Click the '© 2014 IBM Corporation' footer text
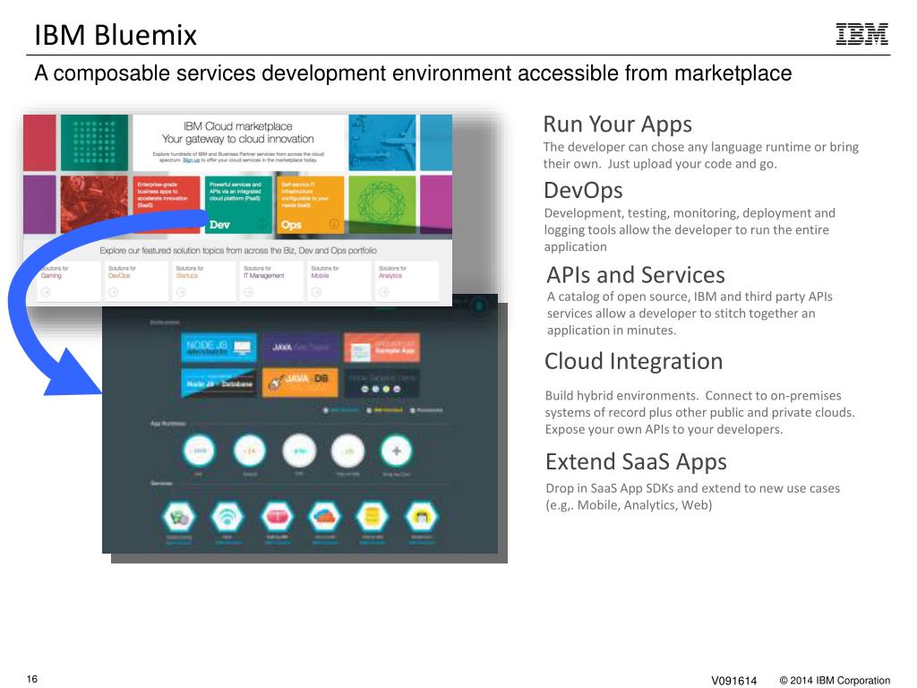 coord(836,681)
